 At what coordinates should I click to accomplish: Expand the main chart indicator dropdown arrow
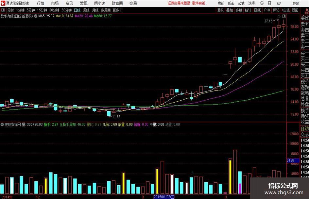click(x=36, y=16)
